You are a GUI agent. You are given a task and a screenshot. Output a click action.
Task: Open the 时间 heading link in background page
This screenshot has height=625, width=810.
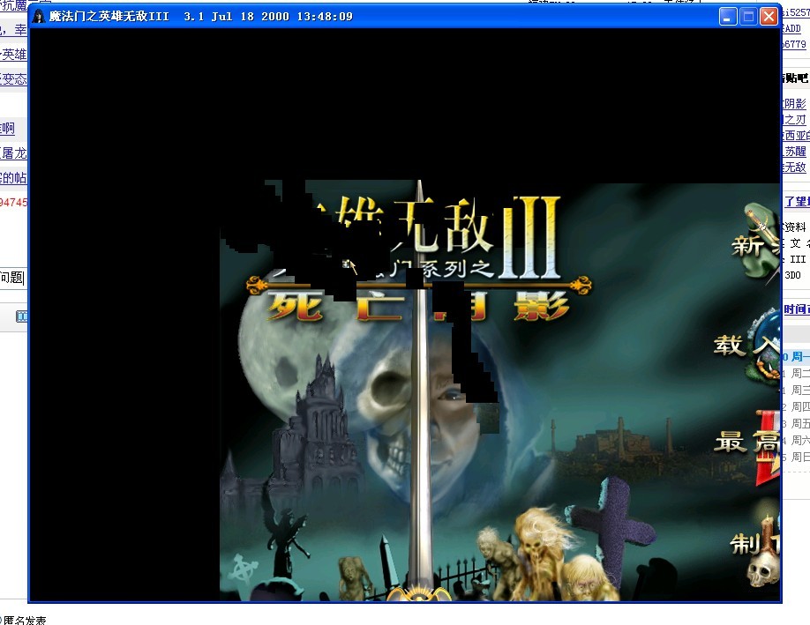click(x=797, y=309)
